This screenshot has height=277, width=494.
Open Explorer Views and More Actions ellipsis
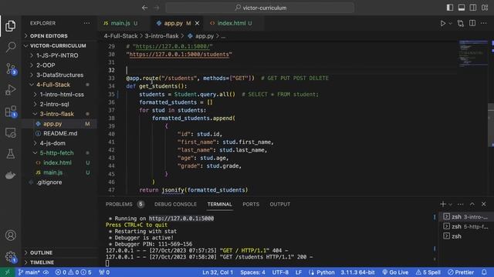point(86,23)
